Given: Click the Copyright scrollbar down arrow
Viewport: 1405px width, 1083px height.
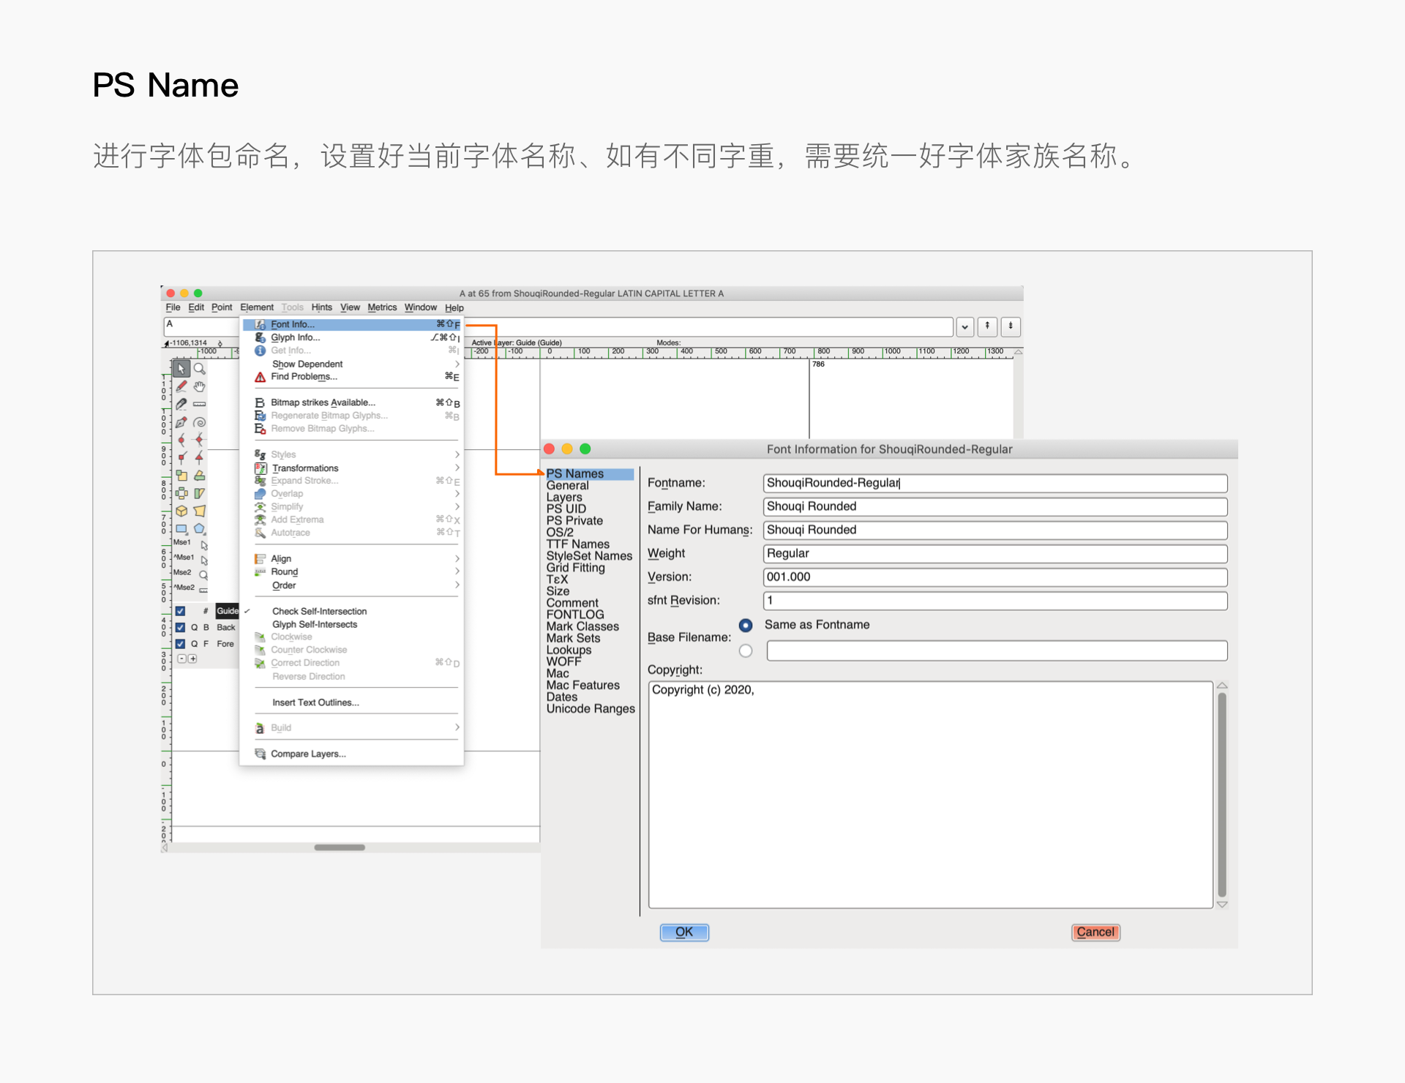Looking at the screenshot, I should [1222, 905].
